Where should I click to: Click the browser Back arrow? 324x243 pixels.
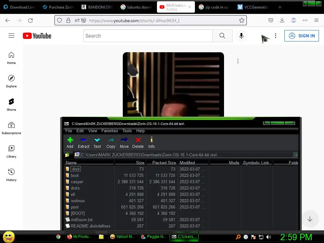pyautogui.click(x=8, y=21)
